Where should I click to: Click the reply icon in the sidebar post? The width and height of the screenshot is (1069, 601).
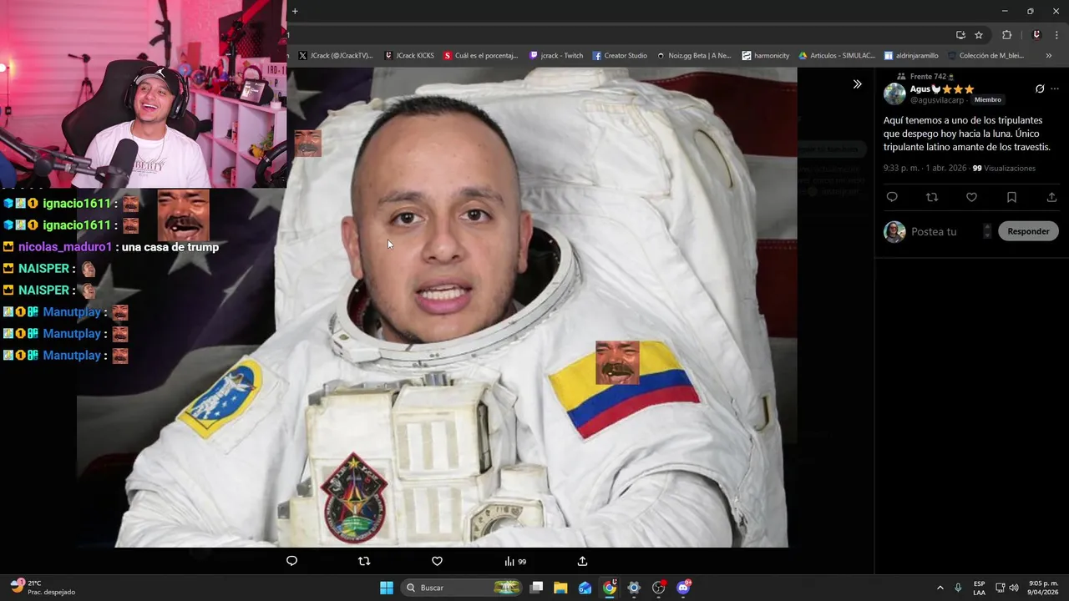892,197
